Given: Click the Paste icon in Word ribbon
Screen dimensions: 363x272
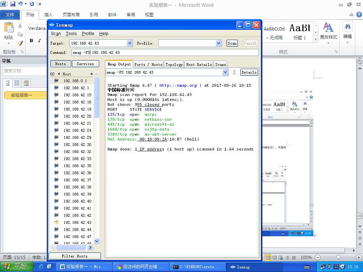Looking at the screenshot, I should point(9,27).
